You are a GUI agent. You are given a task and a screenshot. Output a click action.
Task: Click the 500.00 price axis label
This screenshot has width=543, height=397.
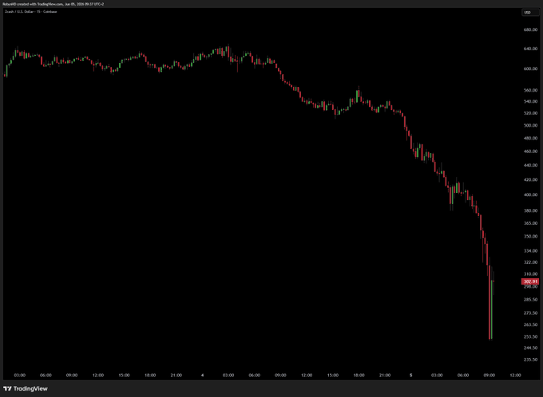click(x=530, y=125)
